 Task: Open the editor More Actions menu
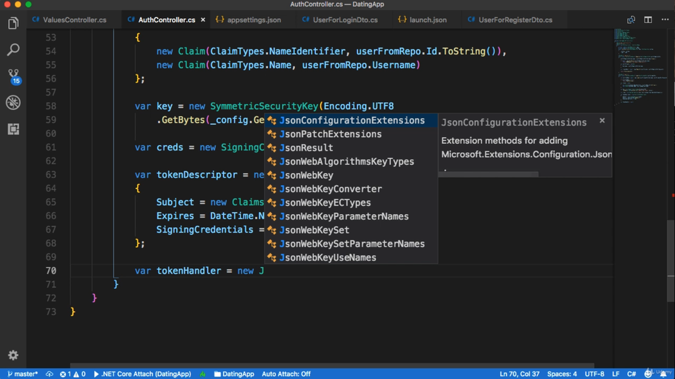pos(665,20)
